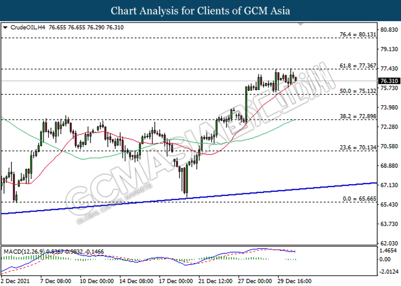Click the price axis value 68.880
This screenshot has height=286, width=401.
point(389,166)
